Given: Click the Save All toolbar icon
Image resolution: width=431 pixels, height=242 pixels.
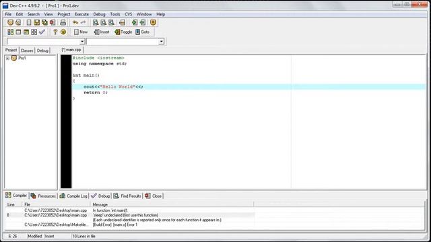Looking at the screenshot, I should 44,22.
